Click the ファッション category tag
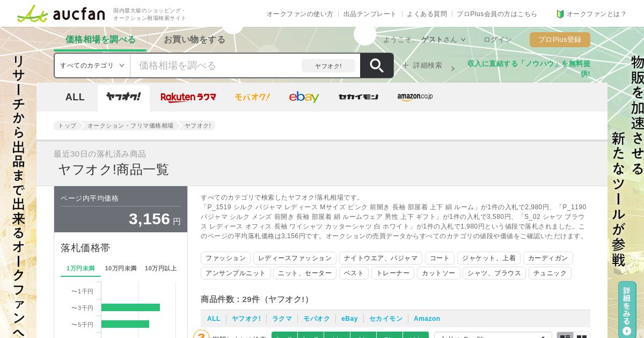 [225, 258]
